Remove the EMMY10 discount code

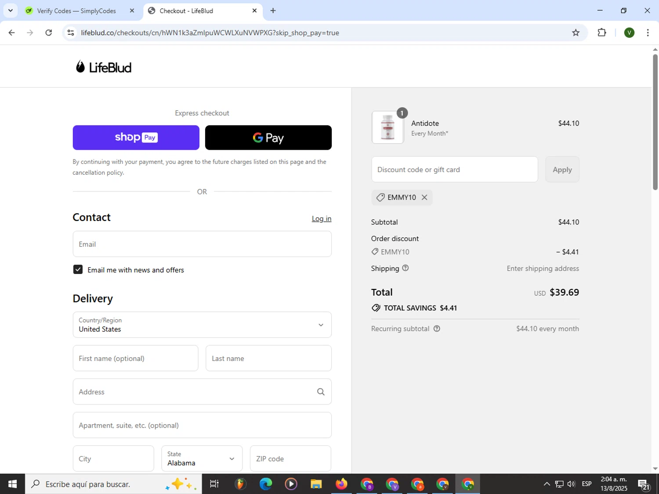tap(424, 198)
